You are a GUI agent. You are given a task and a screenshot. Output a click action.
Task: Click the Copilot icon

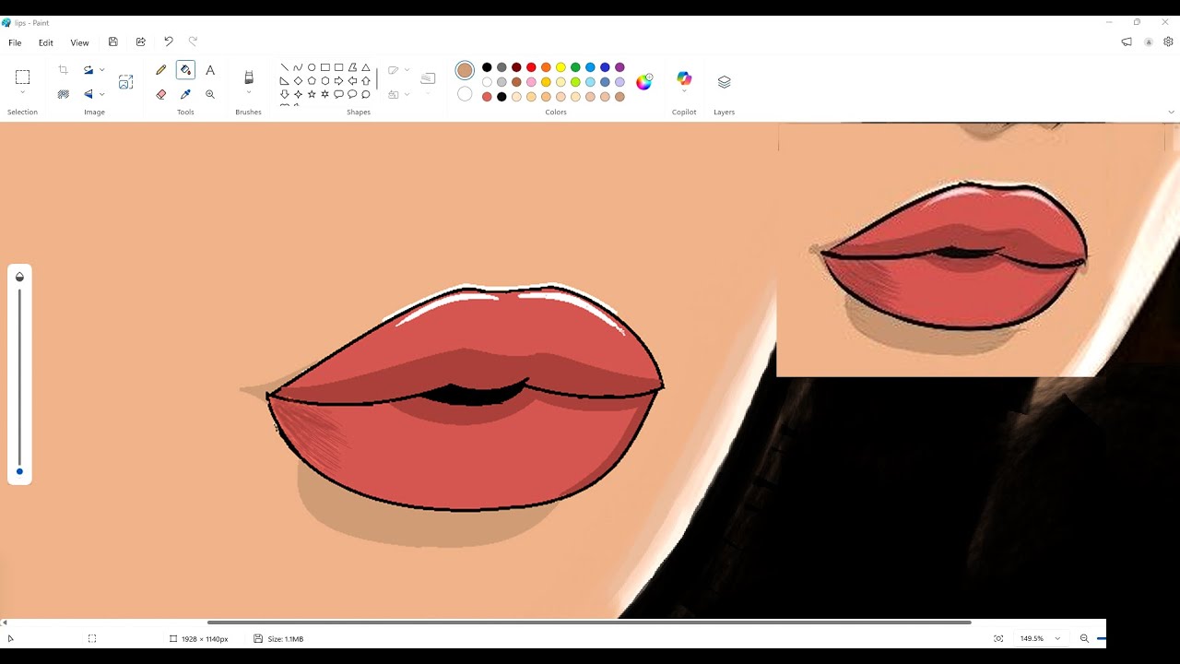[x=684, y=78]
